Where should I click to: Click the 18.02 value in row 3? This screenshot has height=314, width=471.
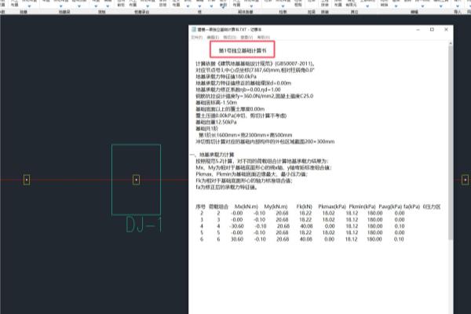pyautogui.click(x=328, y=220)
